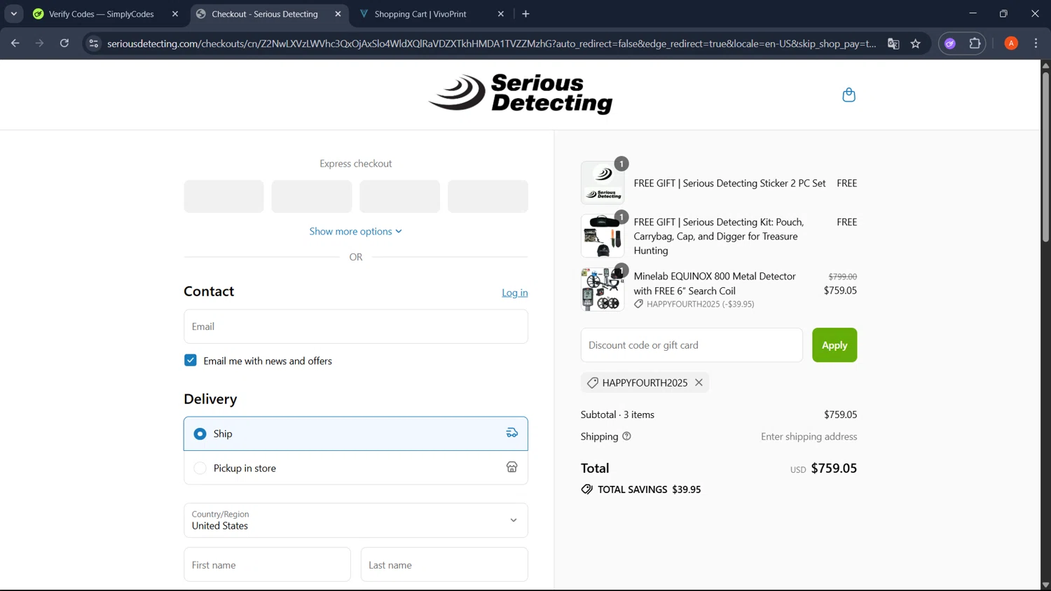View site information icon in address bar
Screen dimensions: 1051x591
(93, 43)
